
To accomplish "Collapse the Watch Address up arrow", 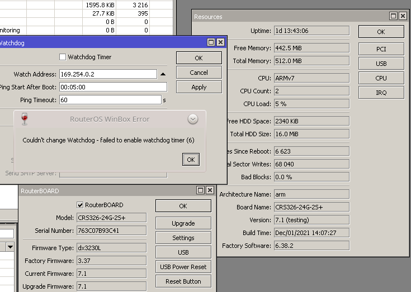I will point(163,74).
